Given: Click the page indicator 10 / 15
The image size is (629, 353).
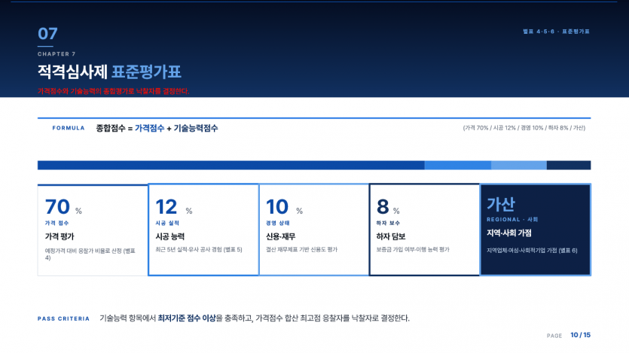Looking at the screenshot, I should point(581,335).
